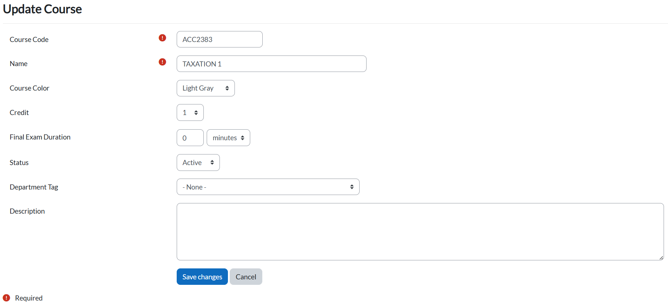This screenshot has height=302, width=668.
Task: Open the Course Color dropdown
Action: coord(206,88)
